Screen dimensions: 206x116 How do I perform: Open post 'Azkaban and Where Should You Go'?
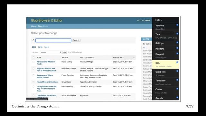point(45,76)
